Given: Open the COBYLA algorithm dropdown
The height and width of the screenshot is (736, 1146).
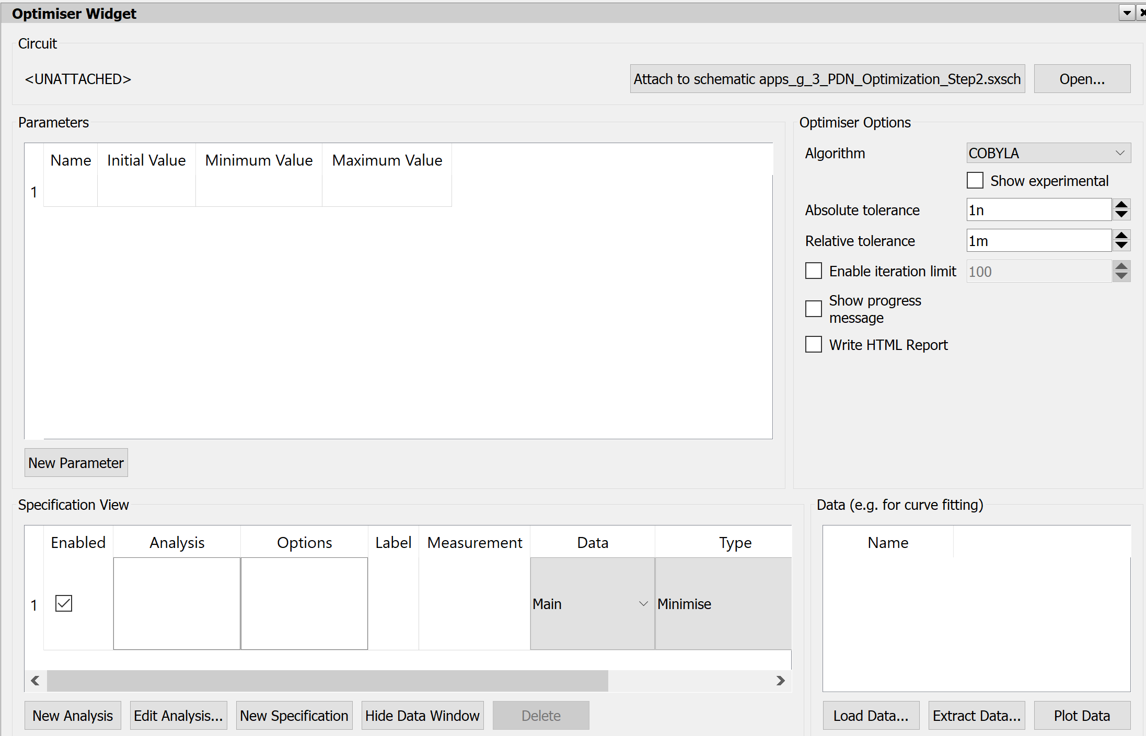Looking at the screenshot, I should [x=1048, y=153].
